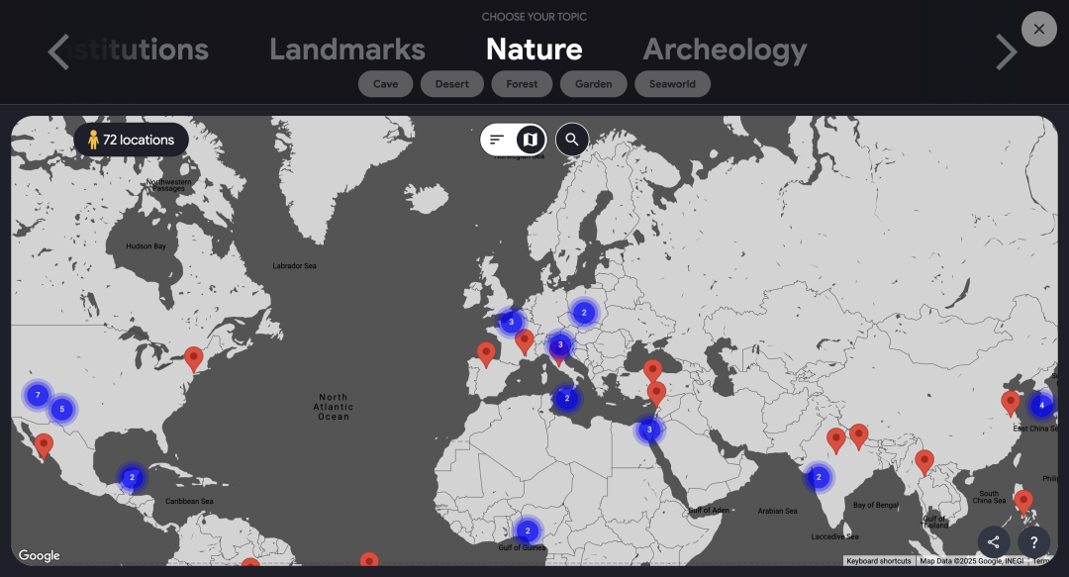This screenshot has width=1069, height=577.
Task: Open the red pin in northeastern USA
Action: [x=194, y=358]
